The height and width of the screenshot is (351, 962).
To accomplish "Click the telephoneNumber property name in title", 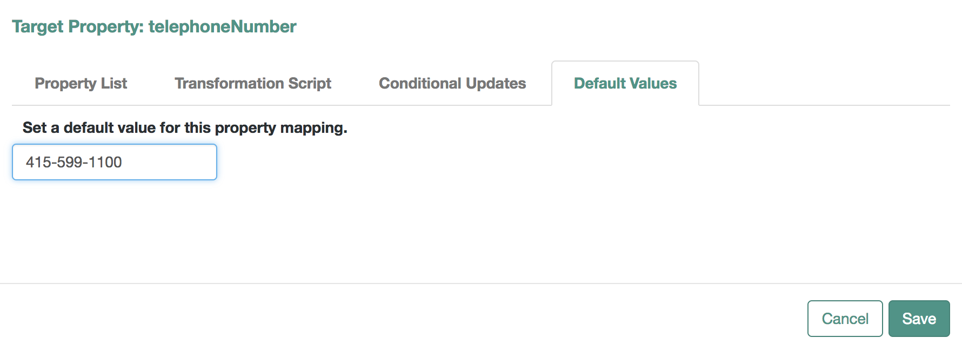I will tap(223, 26).
